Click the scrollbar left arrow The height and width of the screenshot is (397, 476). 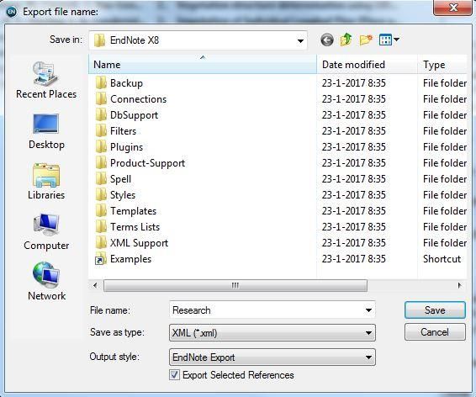pos(95,286)
